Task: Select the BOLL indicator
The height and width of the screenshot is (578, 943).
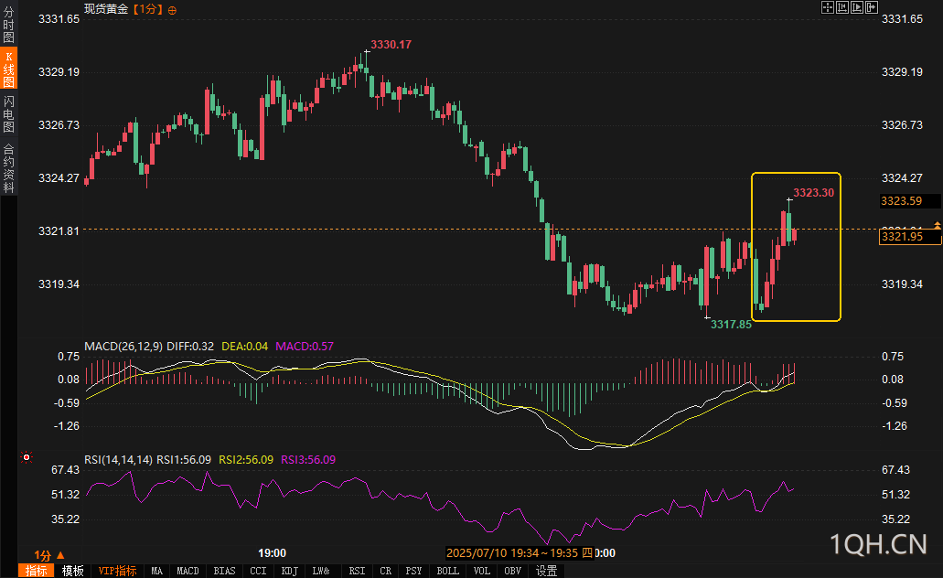Action: [x=447, y=571]
